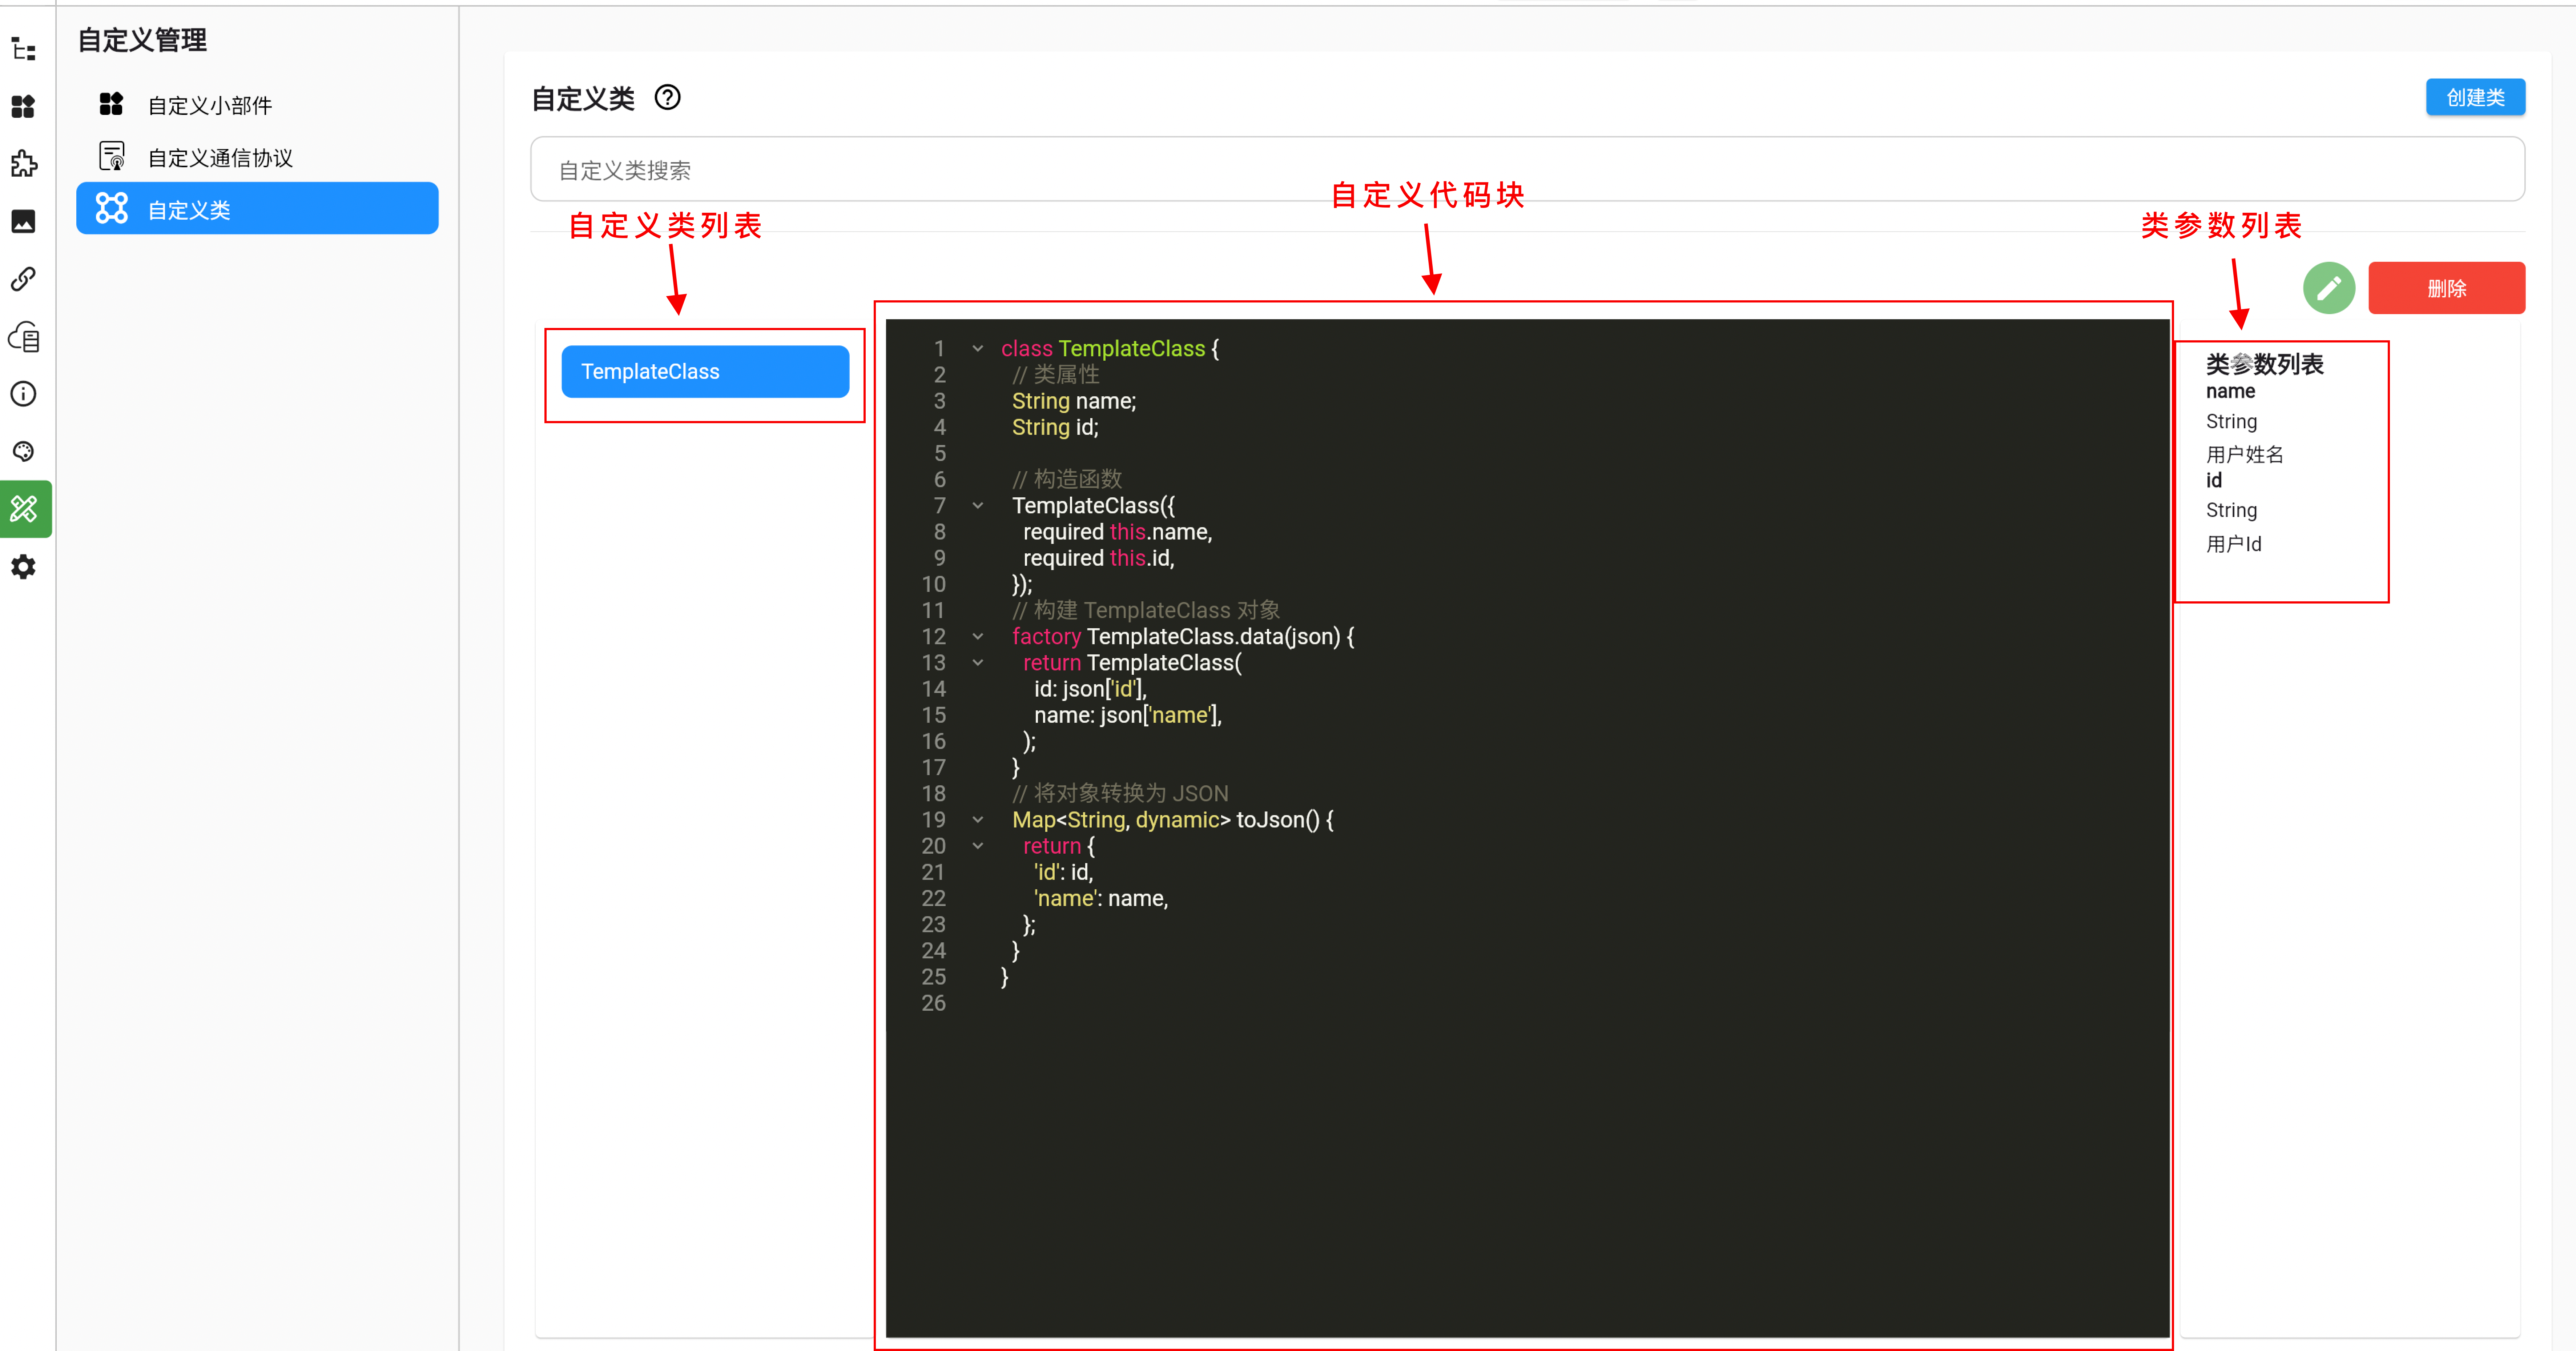Open the puzzle-piece plugins icon
This screenshot has width=2576, height=1351.
point(24,163)
